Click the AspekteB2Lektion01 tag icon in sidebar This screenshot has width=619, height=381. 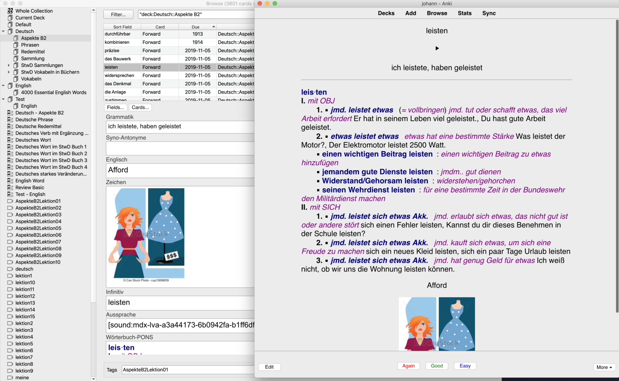point(10,201)
